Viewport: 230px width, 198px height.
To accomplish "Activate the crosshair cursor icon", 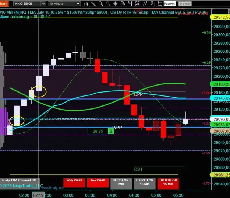I will [x=116, y=4].
